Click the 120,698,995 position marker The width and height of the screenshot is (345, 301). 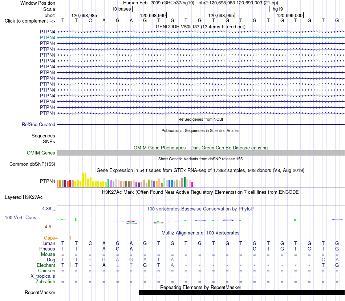coord(222,15)
